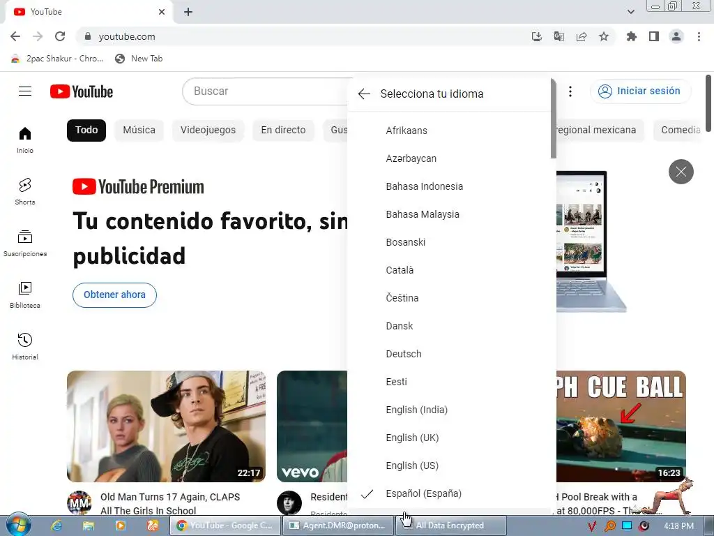Click the page vertical scrollbar

click(708, 103)
